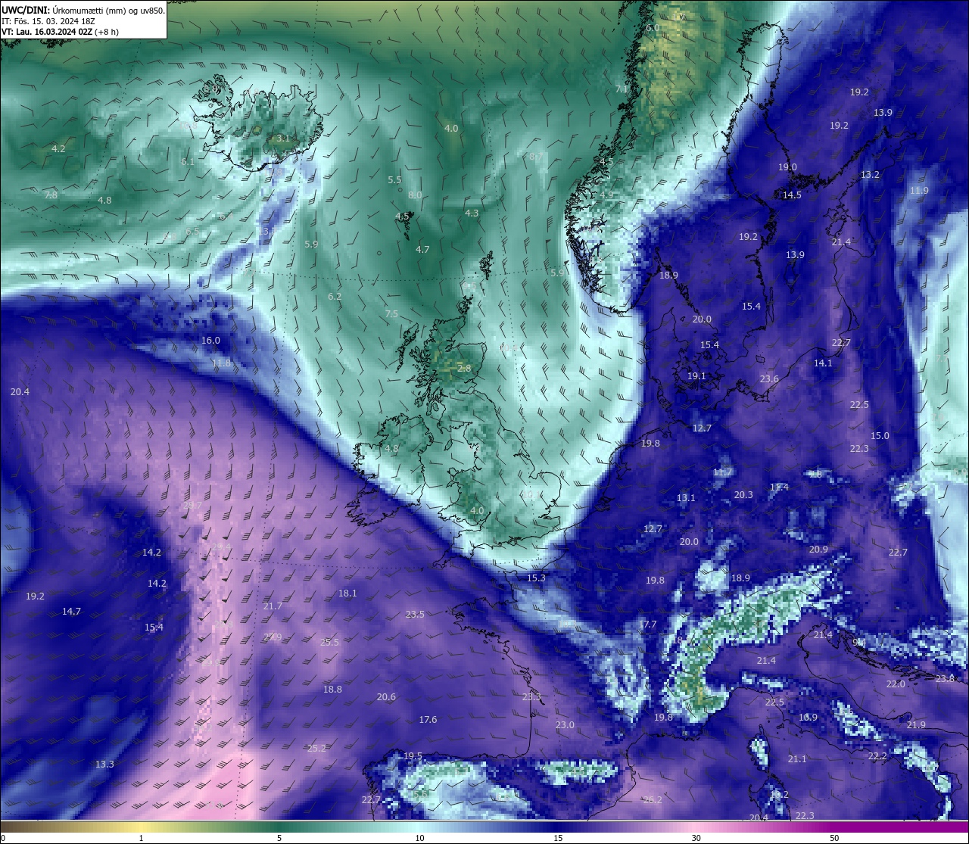Image resolution: width=969 pixels, height=844 pixels.
Task: Click the 5 label on the color scale
Action: click(x=279, y=838)
